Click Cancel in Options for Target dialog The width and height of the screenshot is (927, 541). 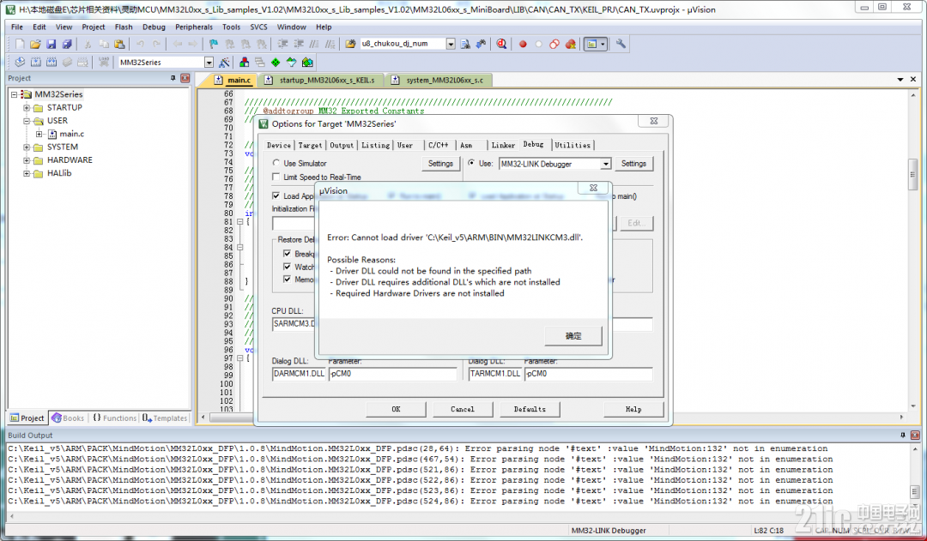click(463, 409)
